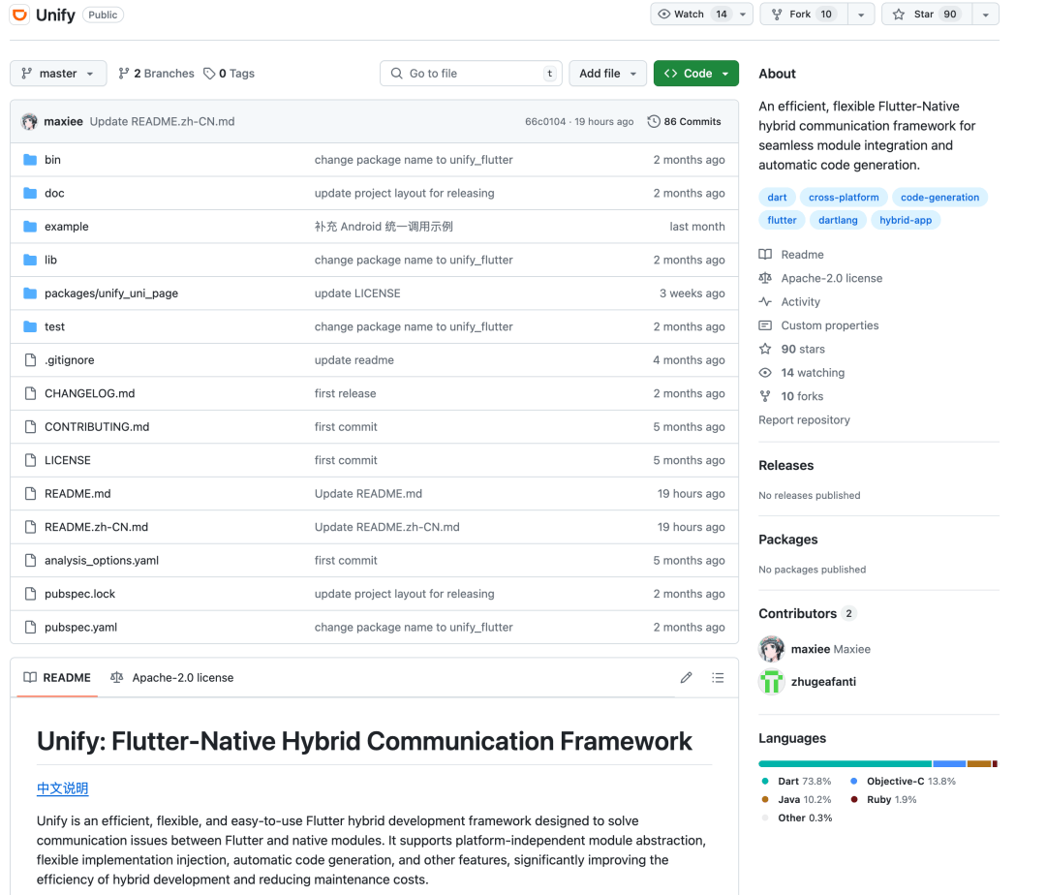Select the code-generation topic tag
Viewport: 1046px width, 895px height.
pos(939,198)
